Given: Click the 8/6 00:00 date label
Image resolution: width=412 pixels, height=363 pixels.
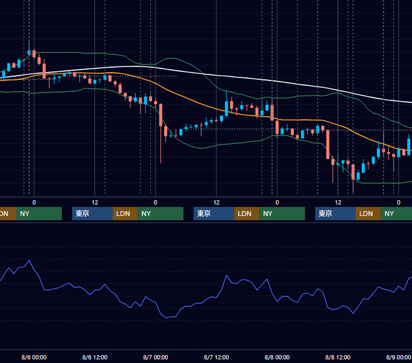Looking at the screenshot, I should (34, 357).
